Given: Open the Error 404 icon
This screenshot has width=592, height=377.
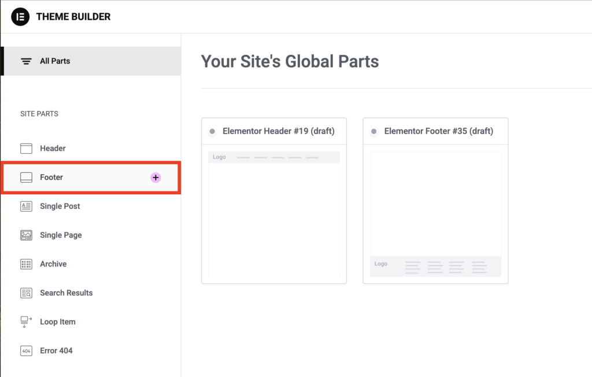Looking at the screenshot, I should pyautogui.click(x=26, y=350).
